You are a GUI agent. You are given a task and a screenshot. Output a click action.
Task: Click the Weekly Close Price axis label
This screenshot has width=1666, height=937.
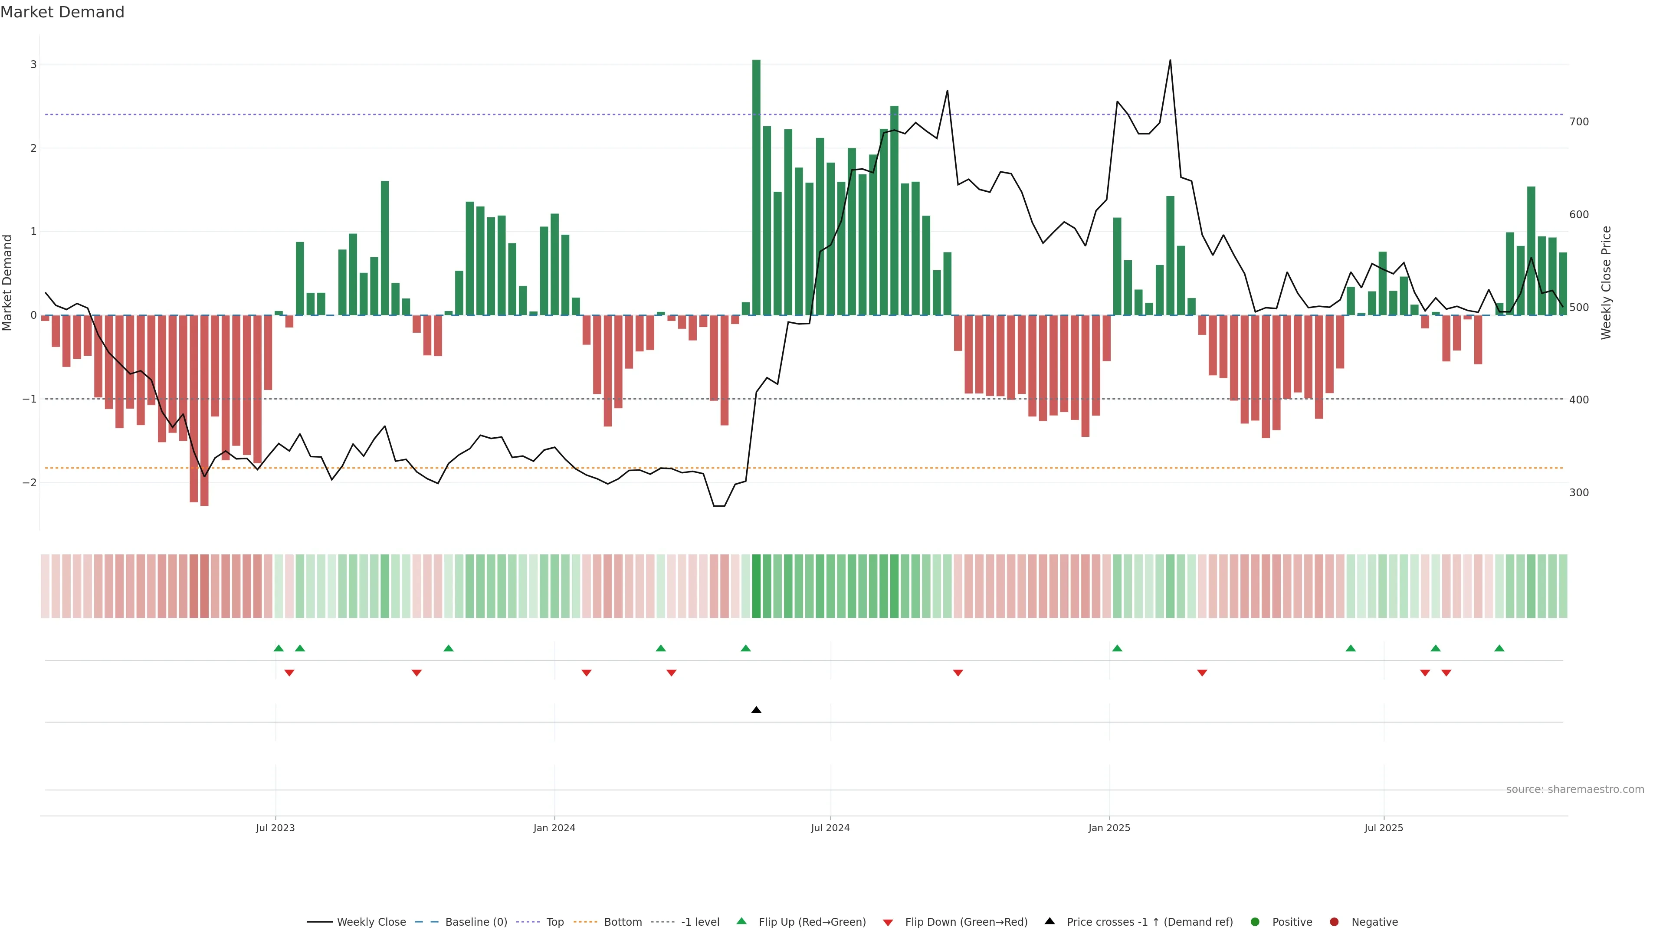click(x=1607, y=282)
